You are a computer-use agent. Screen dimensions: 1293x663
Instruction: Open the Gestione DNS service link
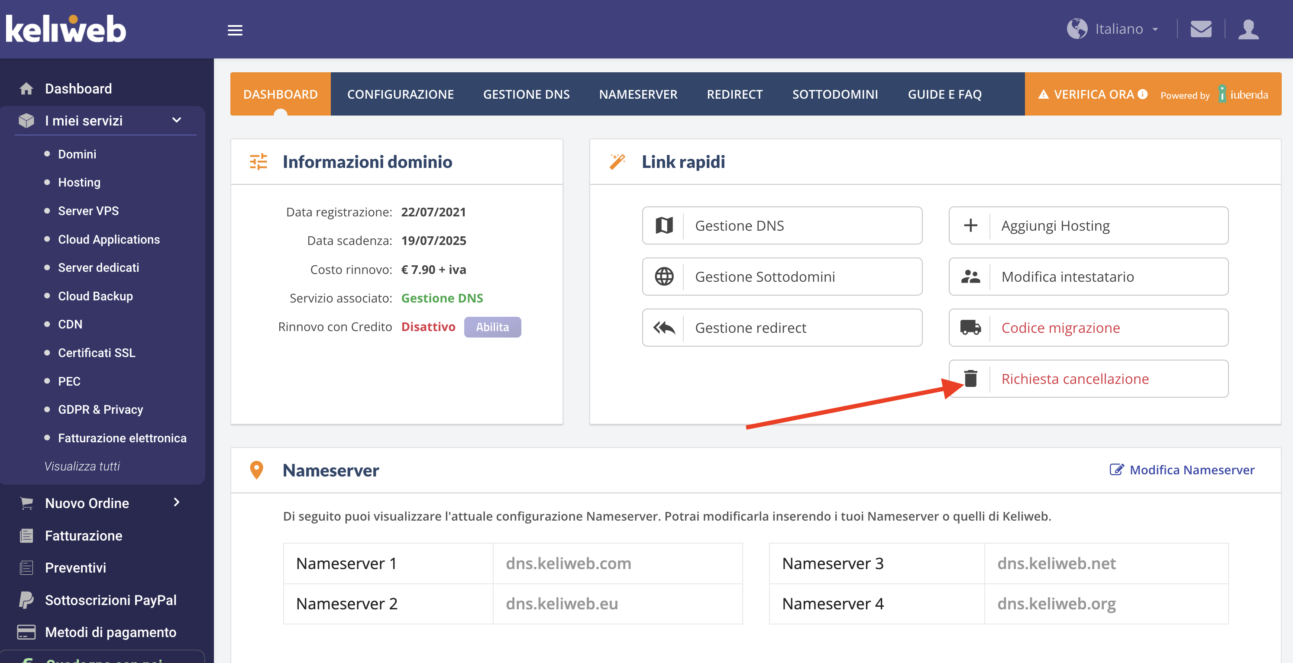point(442,299)
